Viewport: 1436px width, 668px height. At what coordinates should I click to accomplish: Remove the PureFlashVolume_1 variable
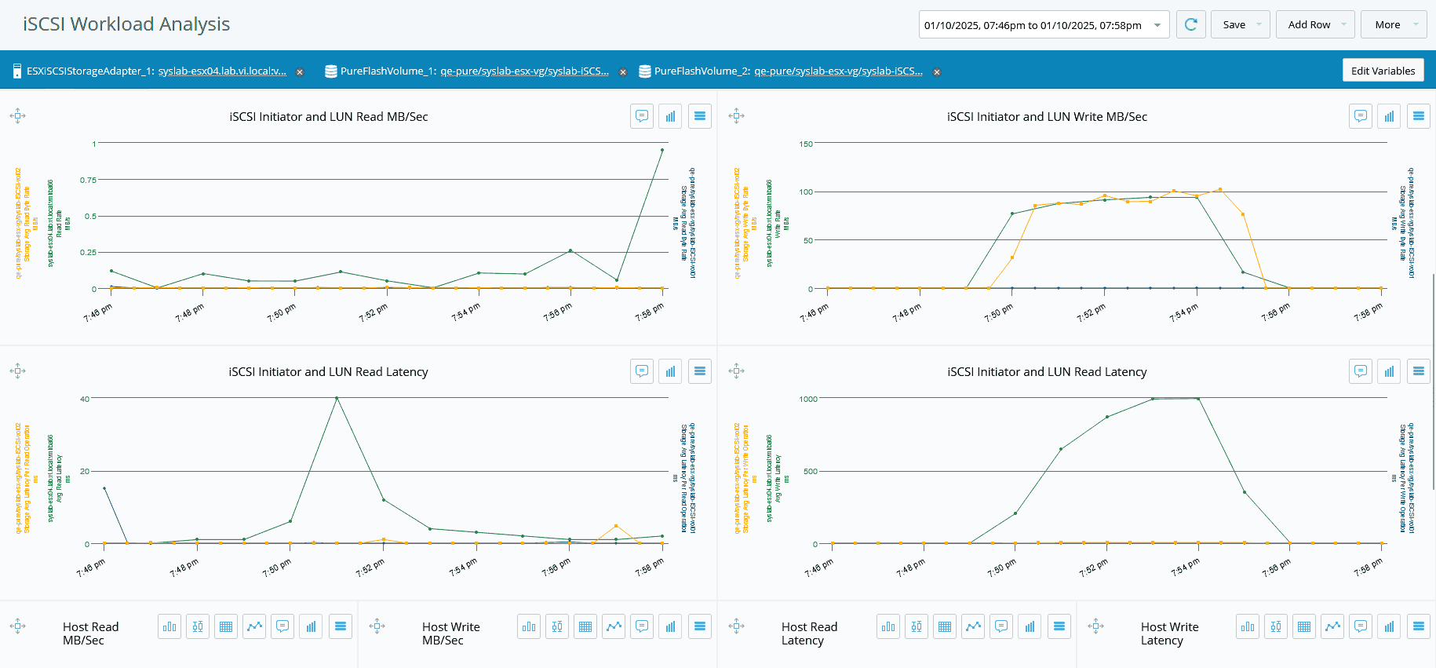pyautogui.click(x=623, y=72)
